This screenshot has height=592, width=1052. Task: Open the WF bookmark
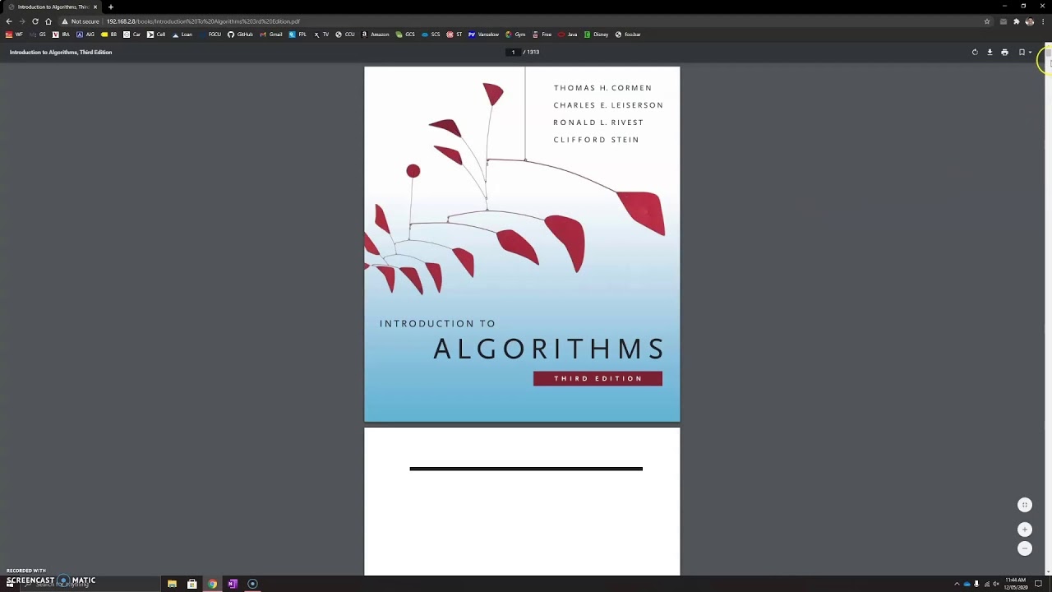14,35
